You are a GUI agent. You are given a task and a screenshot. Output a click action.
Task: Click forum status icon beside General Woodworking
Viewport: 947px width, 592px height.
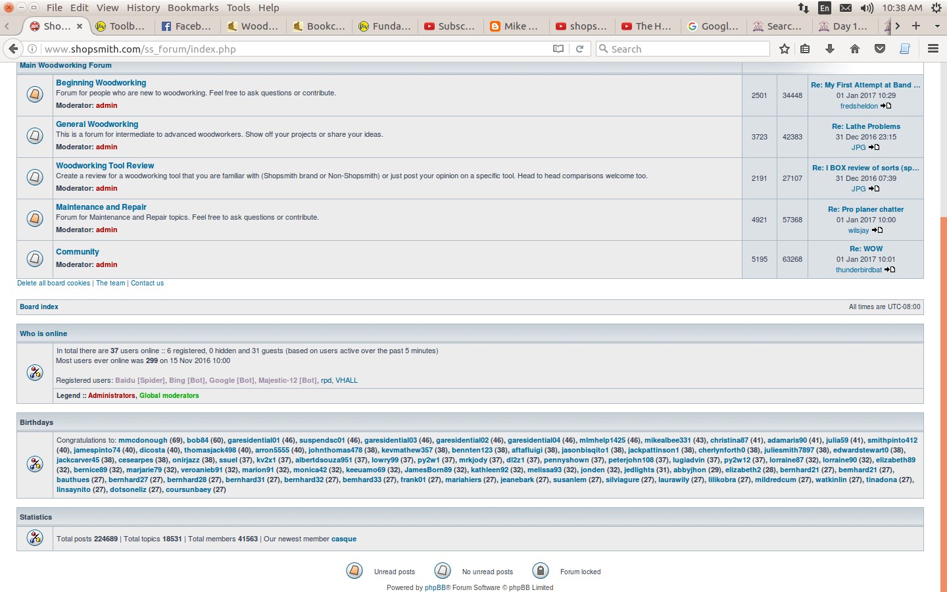(x=35, y=136)
